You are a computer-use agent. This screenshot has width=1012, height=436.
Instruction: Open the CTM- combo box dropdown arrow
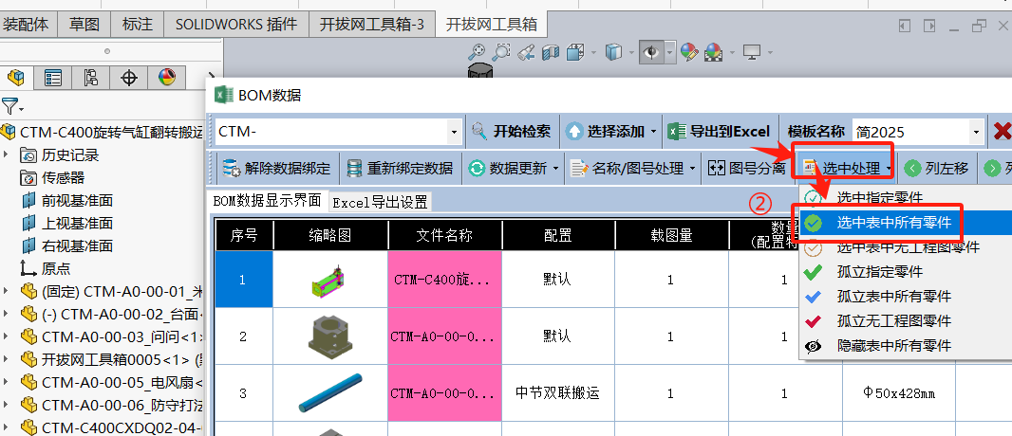[455, 132]
